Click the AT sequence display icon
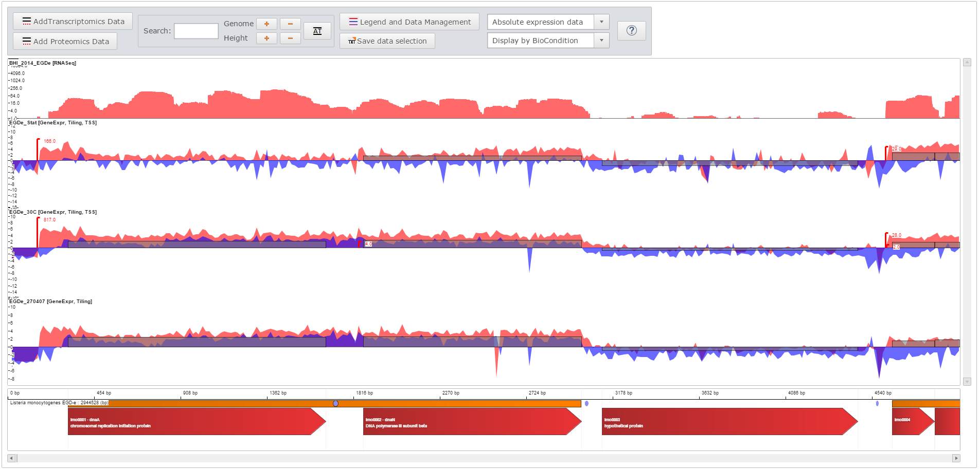Viewport: 979px width, 469px height. (317, 31)
